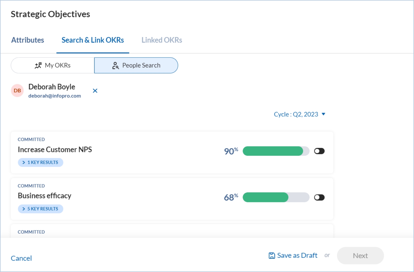Viewport: 414px width, 272px height.
Task: Click the Cycle dropdown arrow icon
Action: pyautogui.click(x=323, y=114)
